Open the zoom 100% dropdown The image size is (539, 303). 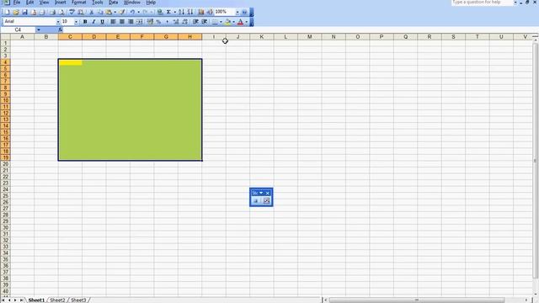(x=237, y=12)
